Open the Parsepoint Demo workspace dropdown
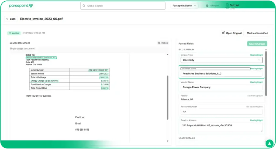276x149 pixels. pyautogui.click(x=184, y=6)
